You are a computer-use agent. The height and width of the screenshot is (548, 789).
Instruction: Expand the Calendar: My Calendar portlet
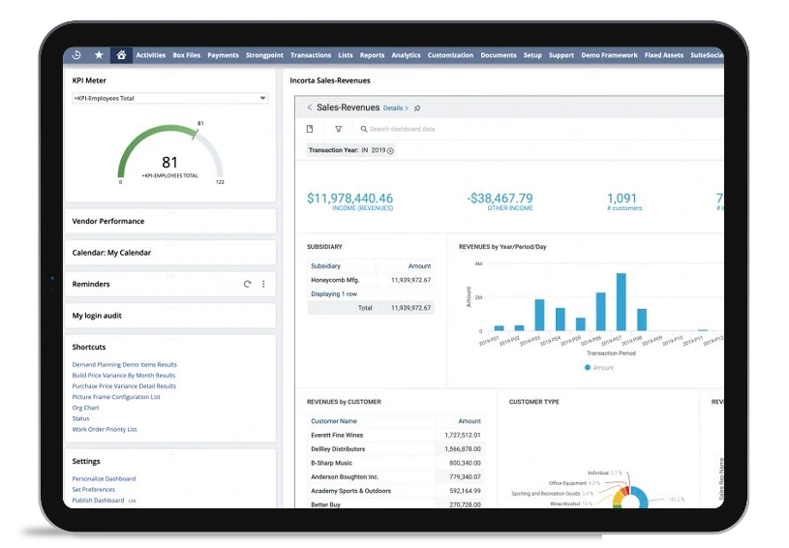point(170,253)
